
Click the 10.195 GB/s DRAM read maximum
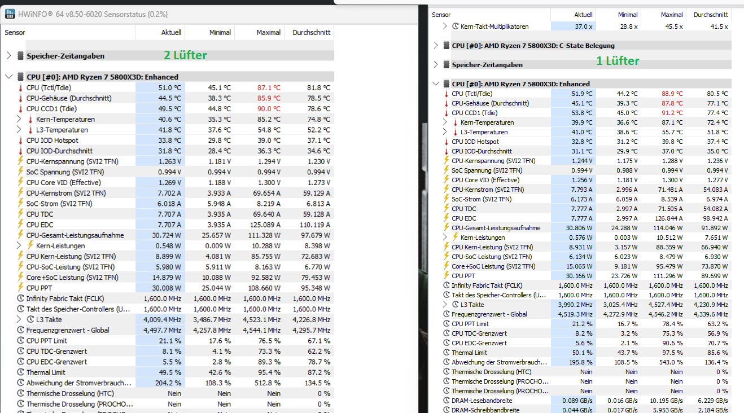(667, 401)
